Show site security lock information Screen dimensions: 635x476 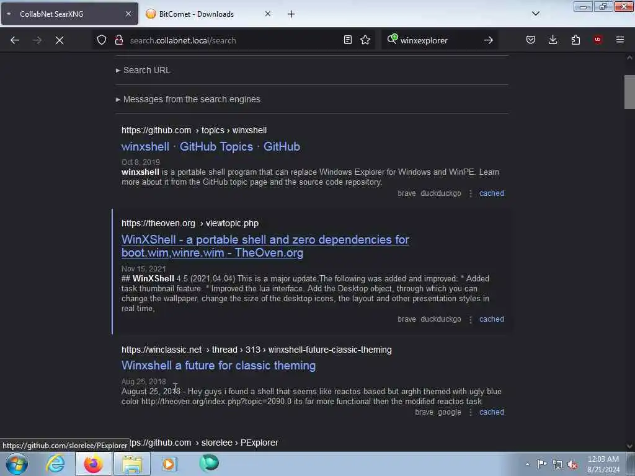[x=118, y=40]
